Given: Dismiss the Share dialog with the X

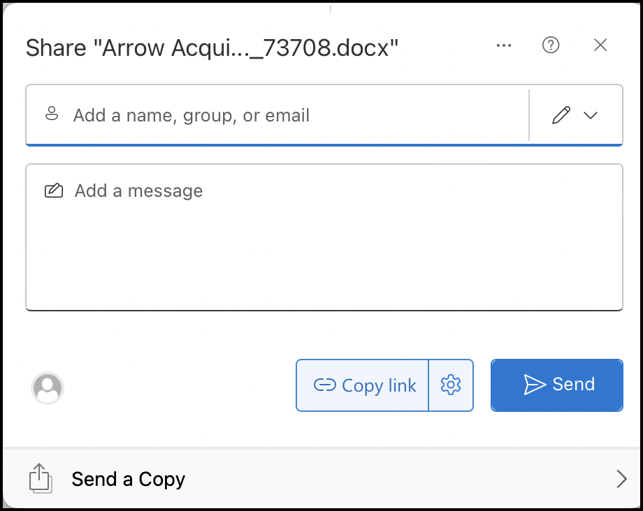Looking at the screenshot, I should pos(600,45).
